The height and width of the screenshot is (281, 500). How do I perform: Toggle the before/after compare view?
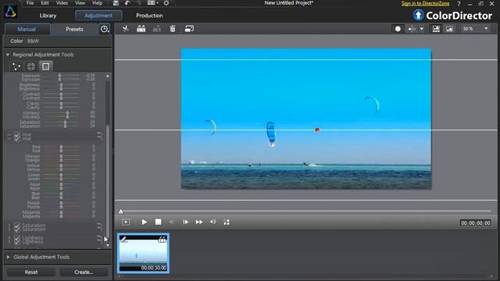[412, 29]
